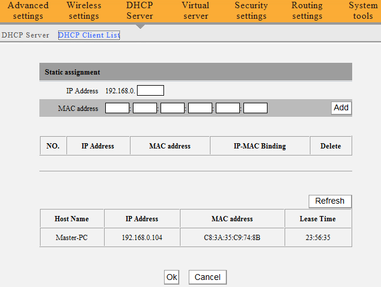Screen dimensions: 381x287
Task: Open the Advanced settings menu
Action: (x=28, y=11)
